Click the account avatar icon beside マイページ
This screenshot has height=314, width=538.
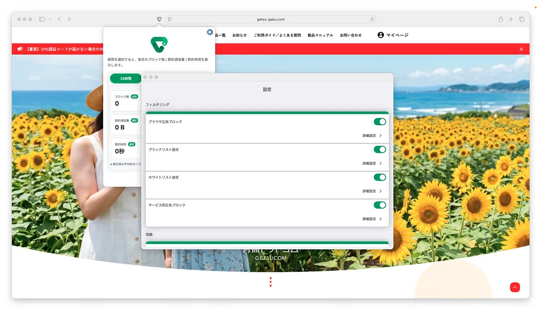pos(381,35)
